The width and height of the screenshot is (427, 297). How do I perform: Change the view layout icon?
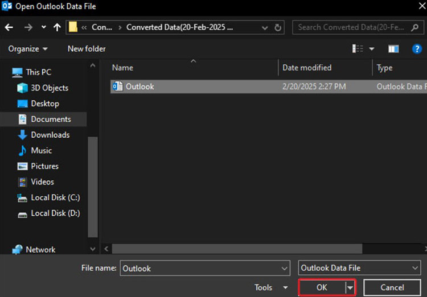358,49
